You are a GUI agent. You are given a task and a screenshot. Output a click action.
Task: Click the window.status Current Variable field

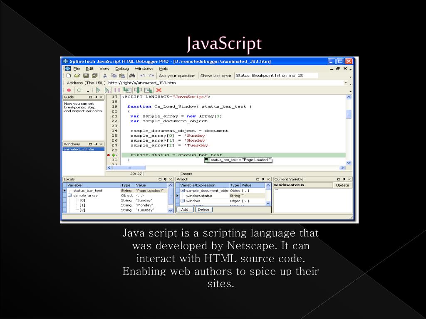pyautogui.click(x=303, y=185)
